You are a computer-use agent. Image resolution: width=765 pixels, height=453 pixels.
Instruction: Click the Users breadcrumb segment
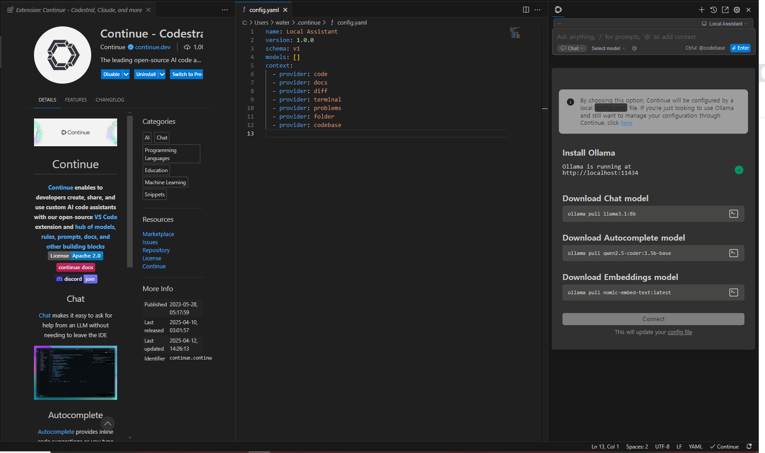(262, 22)
